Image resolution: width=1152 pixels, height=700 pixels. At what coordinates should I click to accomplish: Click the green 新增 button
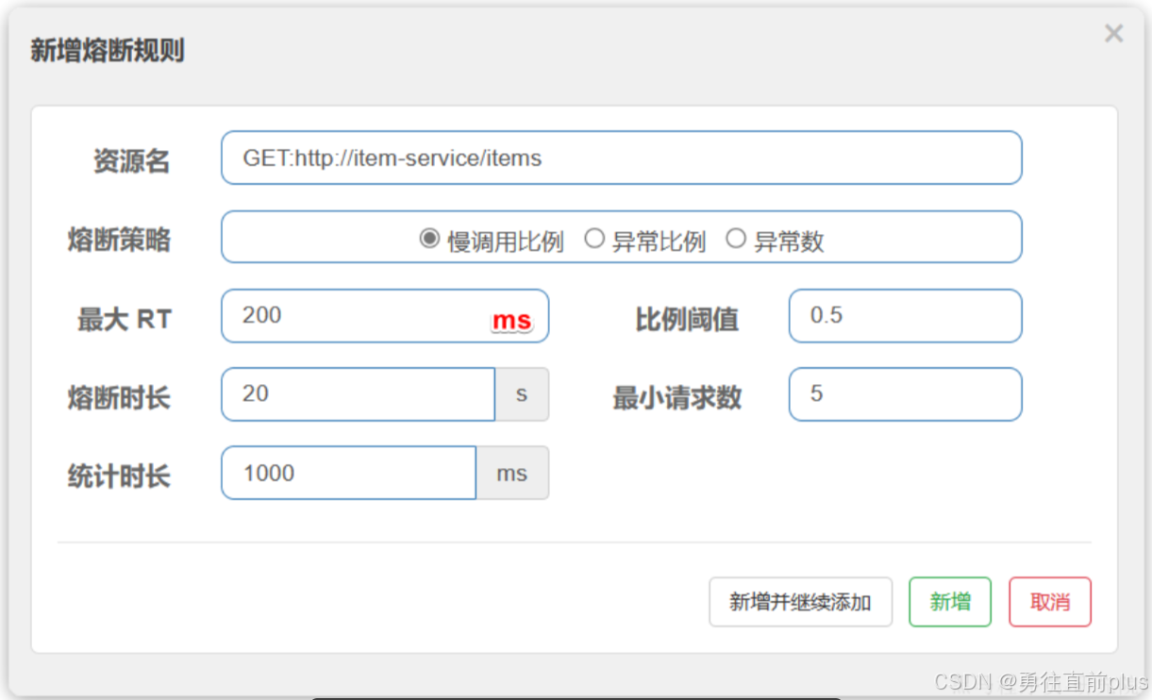coord(950,602)
